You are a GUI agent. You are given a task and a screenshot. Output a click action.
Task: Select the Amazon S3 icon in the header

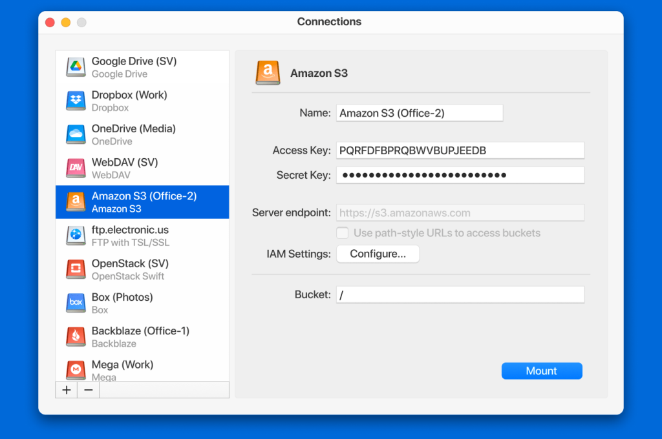pos(268,72)
